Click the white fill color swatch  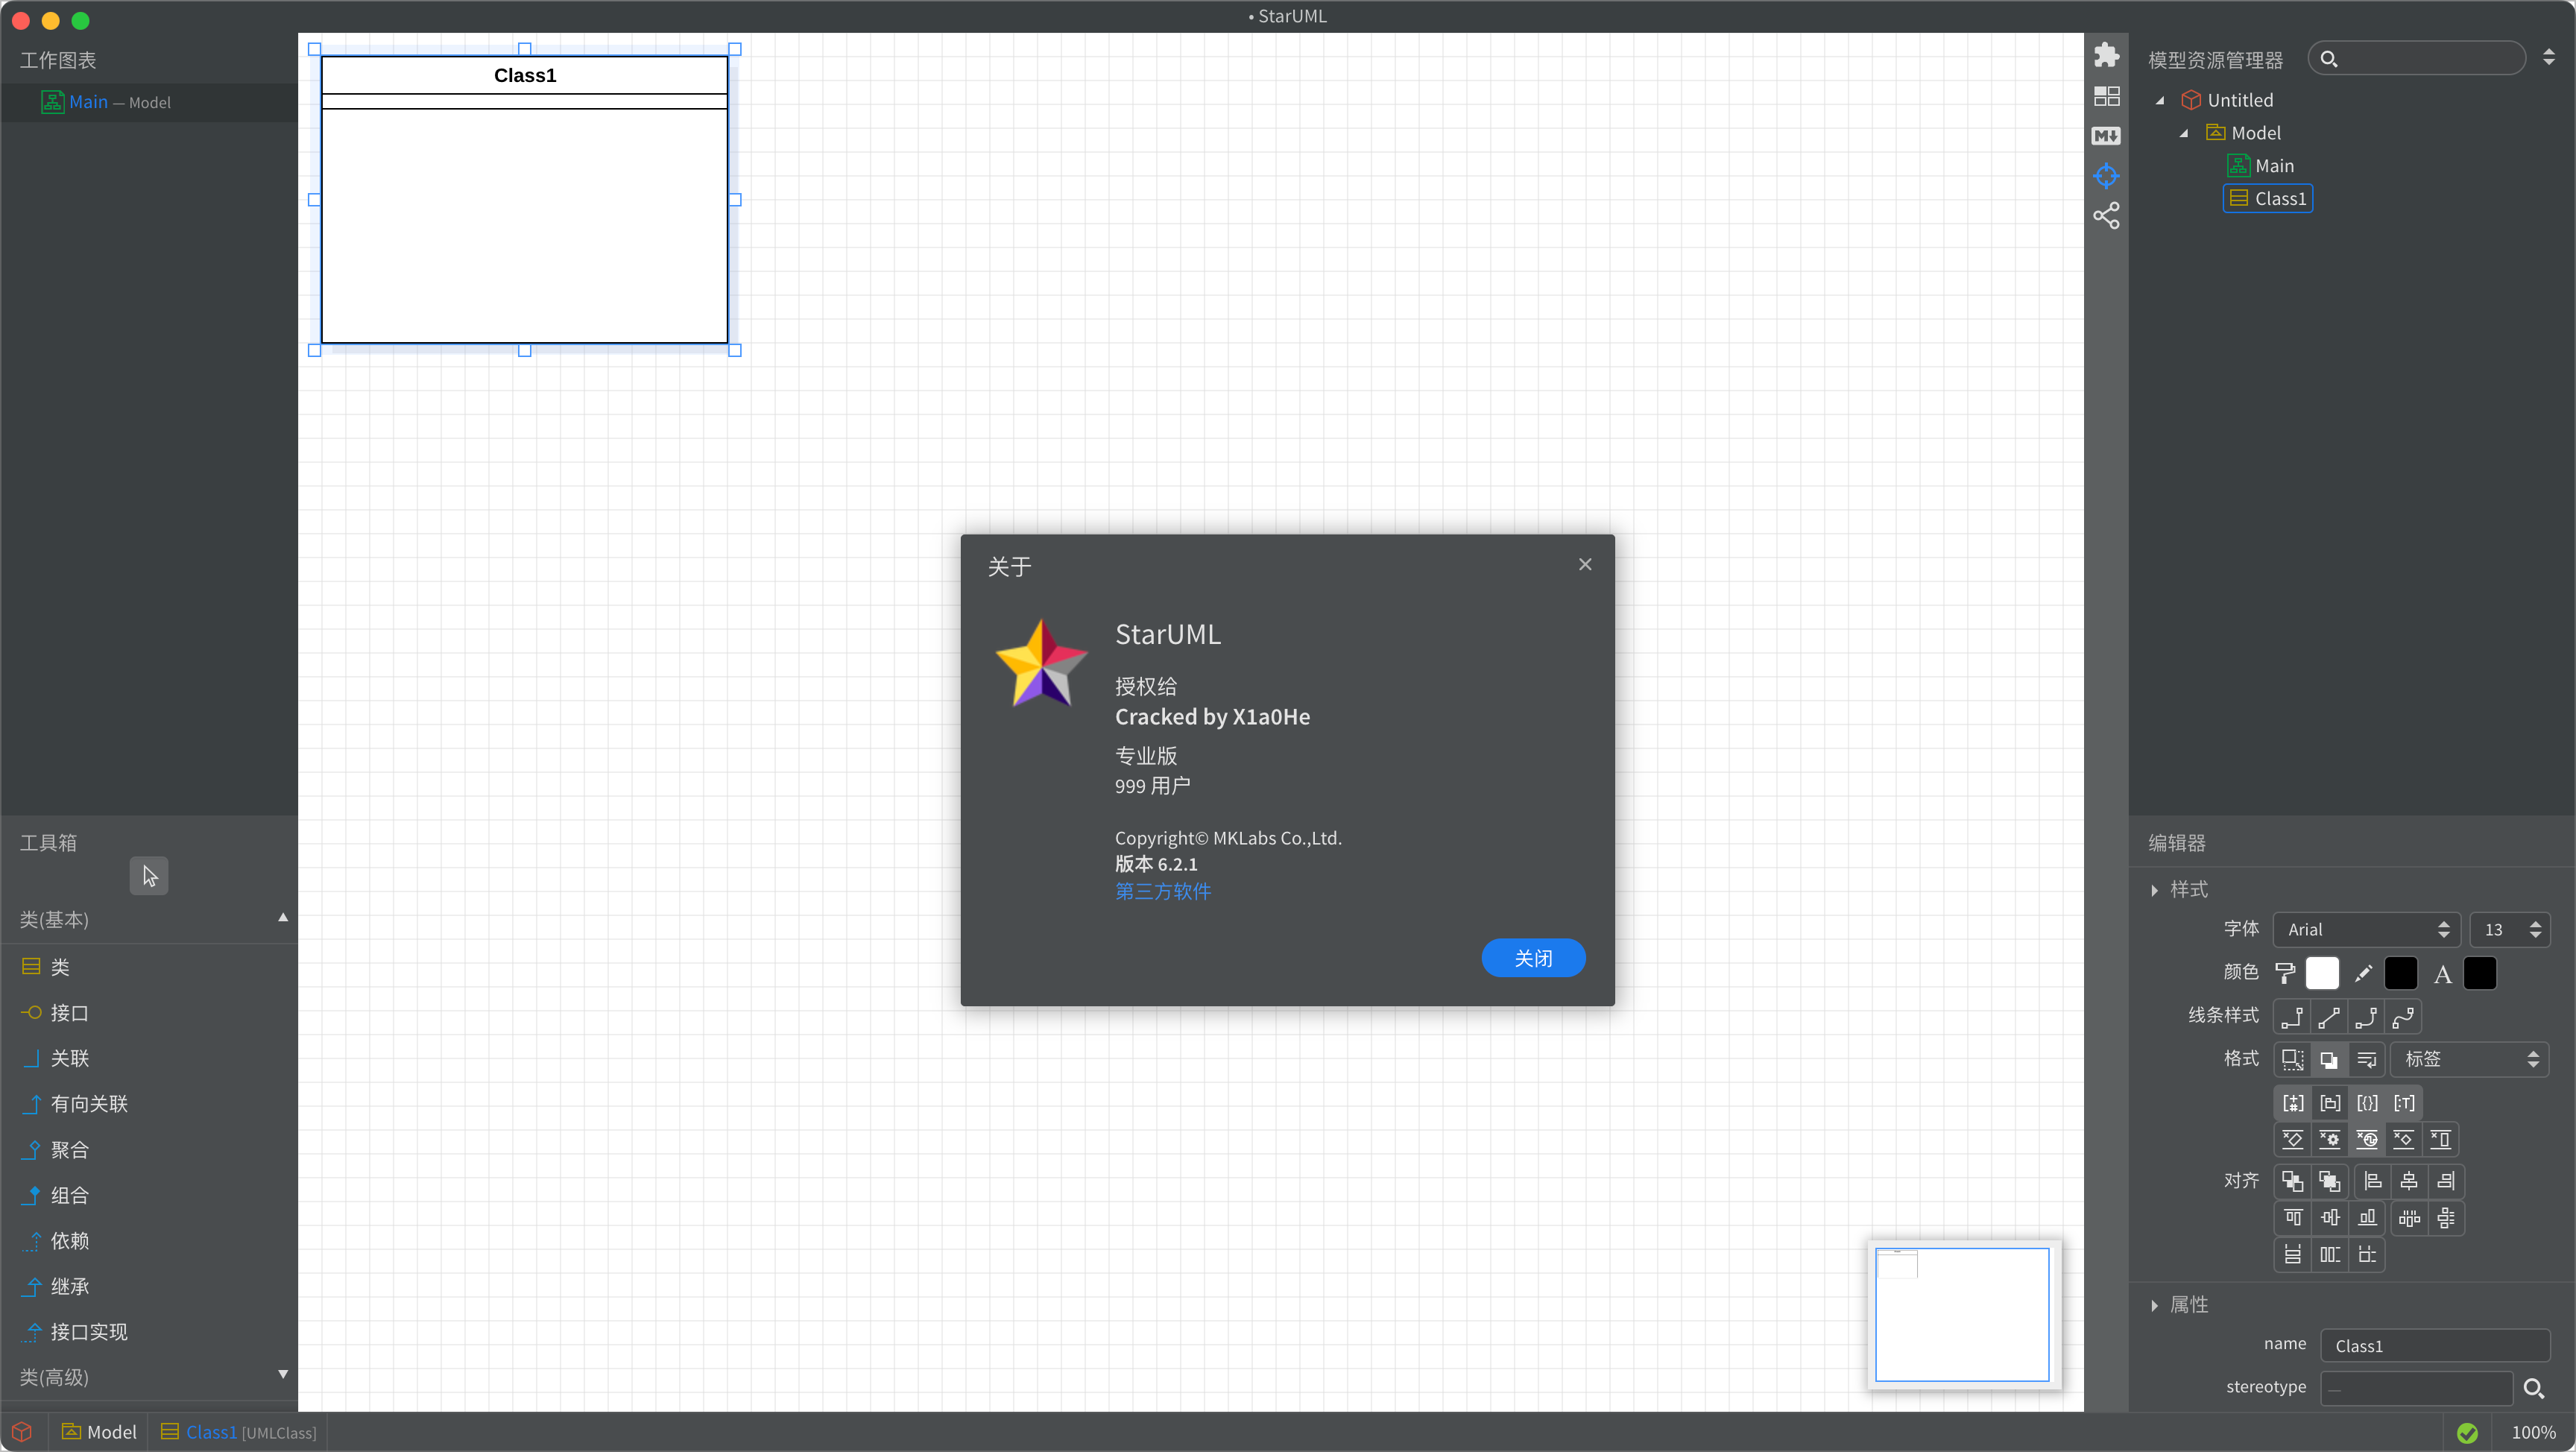(x=2322, y=973)
